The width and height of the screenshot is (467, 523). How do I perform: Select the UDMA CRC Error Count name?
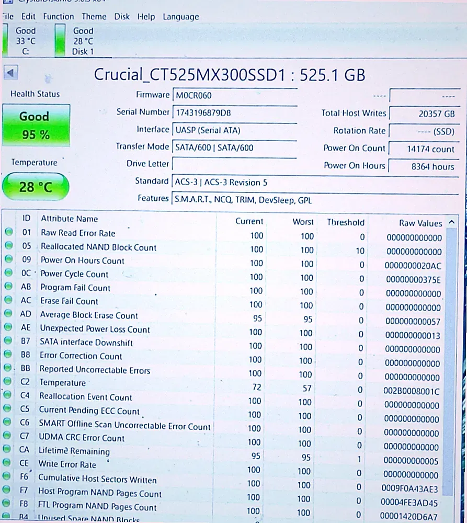[x=82, y=437]
